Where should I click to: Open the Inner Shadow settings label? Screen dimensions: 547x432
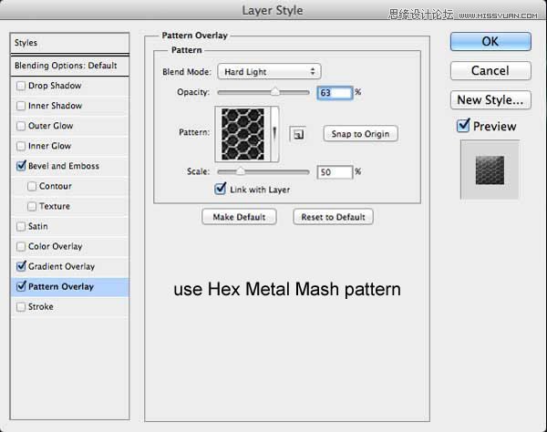pyautogui.click(x=55, y=106)
